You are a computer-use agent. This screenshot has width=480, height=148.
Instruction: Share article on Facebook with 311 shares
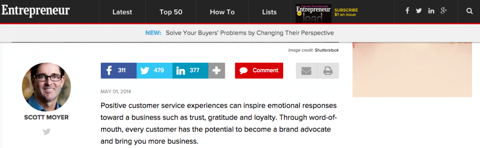[118, 71]
